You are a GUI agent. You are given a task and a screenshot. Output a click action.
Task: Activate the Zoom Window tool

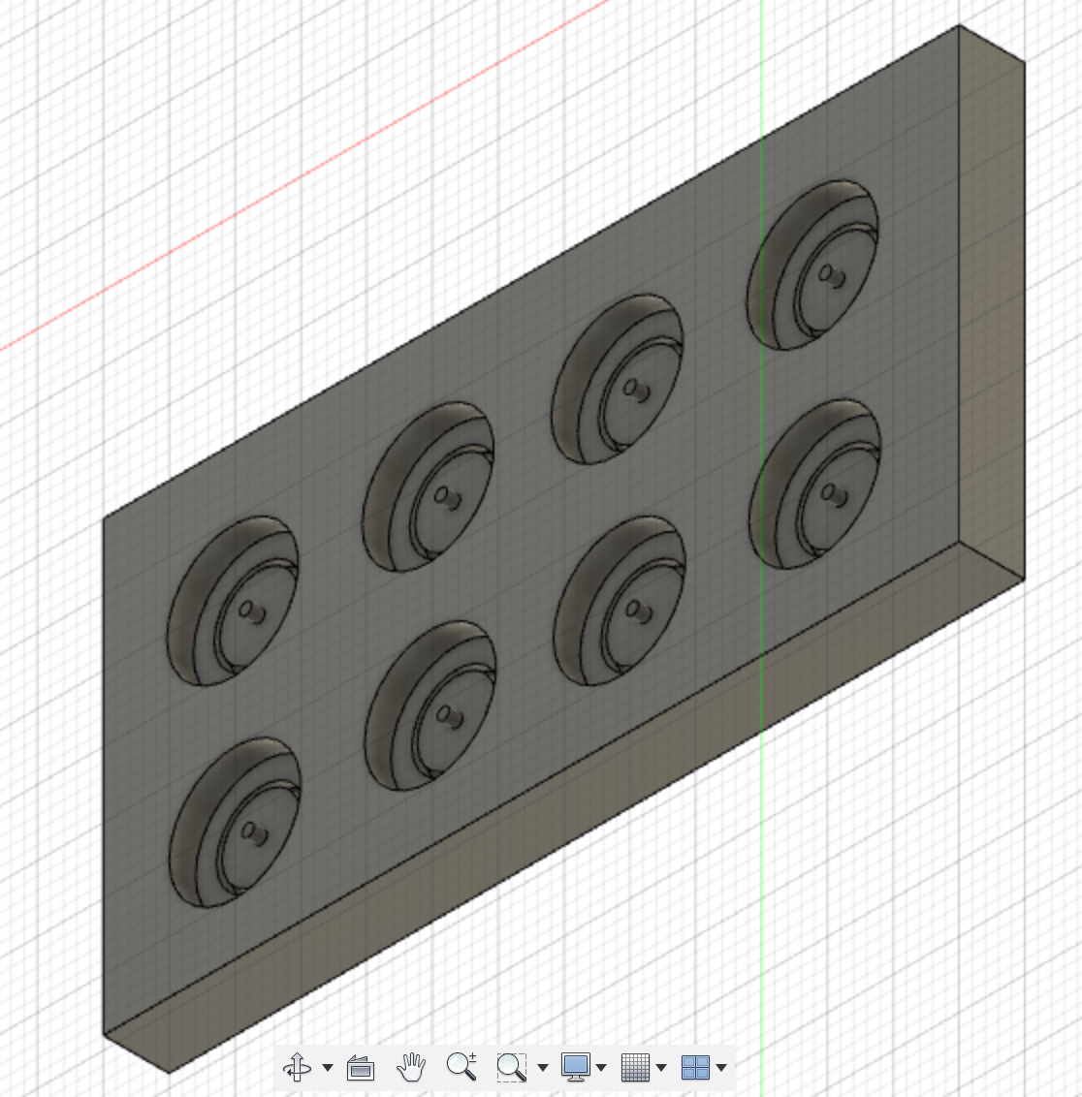pos(512,1068)
